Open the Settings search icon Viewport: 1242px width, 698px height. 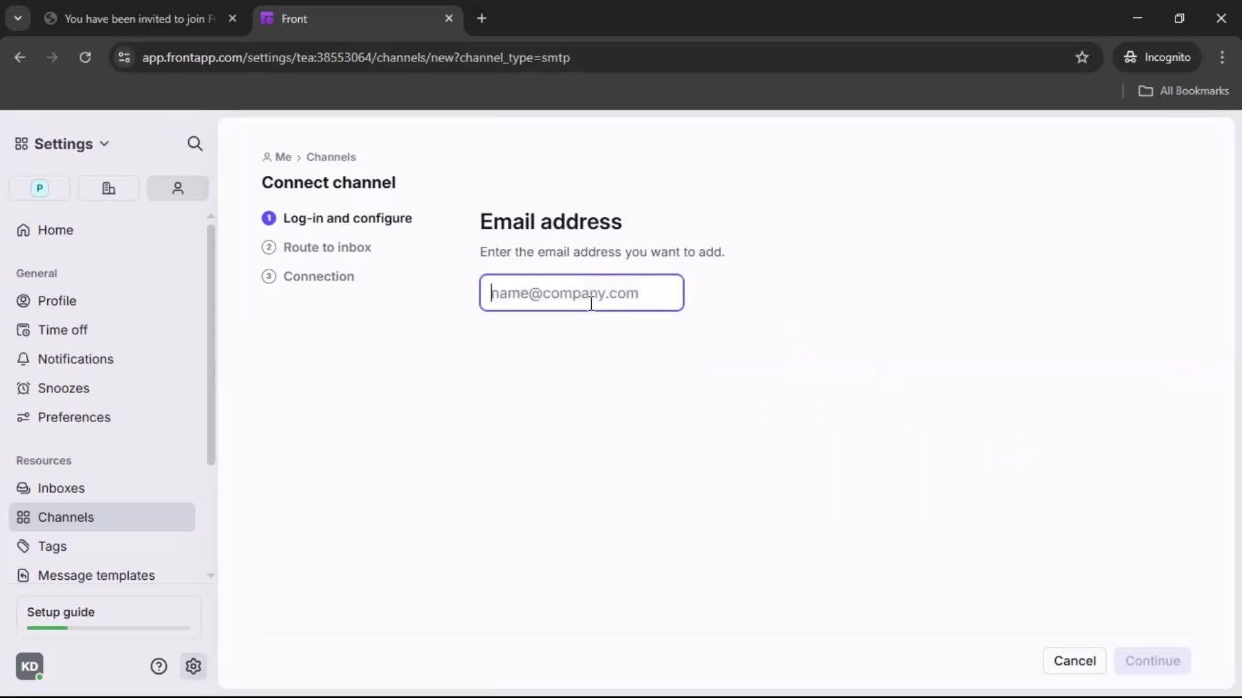tap(195, 143)
